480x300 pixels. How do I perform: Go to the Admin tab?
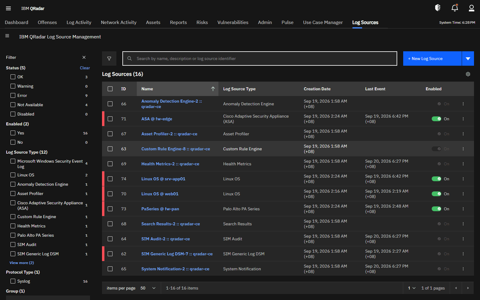coord(265,22)
